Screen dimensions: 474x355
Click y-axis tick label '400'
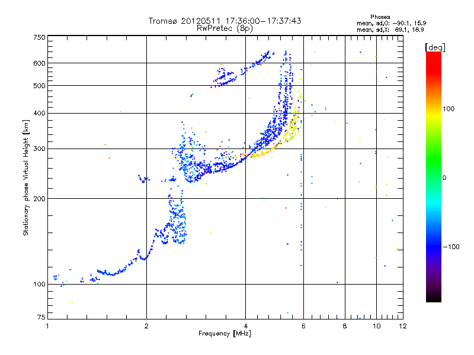[x=39, y=113]
